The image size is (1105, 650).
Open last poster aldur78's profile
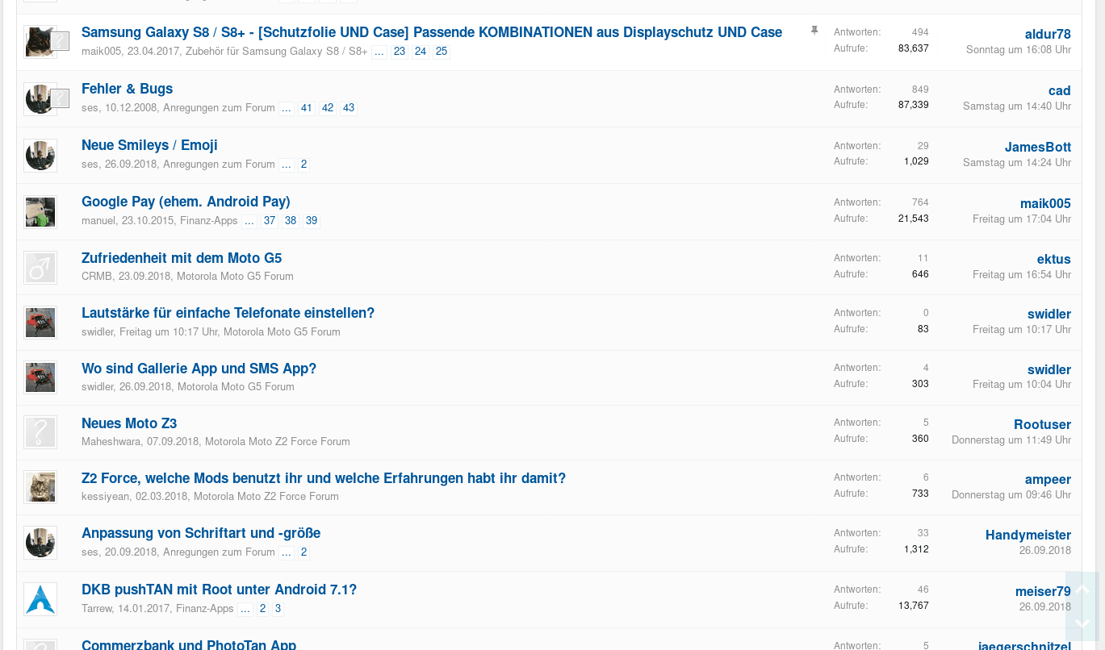1048,34
